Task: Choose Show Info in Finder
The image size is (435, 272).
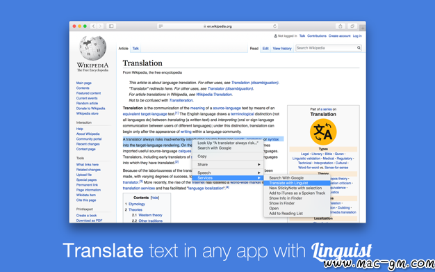Action: point(297,198)
